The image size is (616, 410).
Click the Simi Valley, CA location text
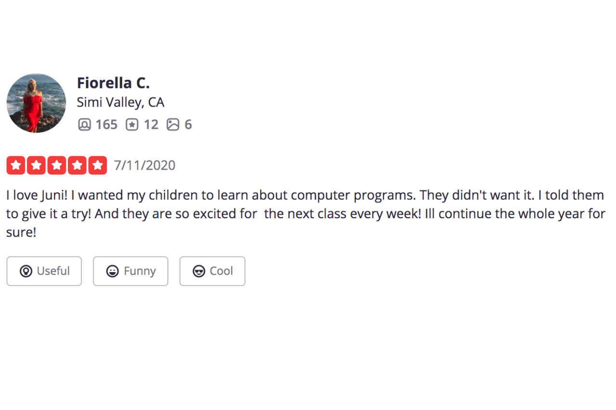pyautogui.click(x=120, y=102)
